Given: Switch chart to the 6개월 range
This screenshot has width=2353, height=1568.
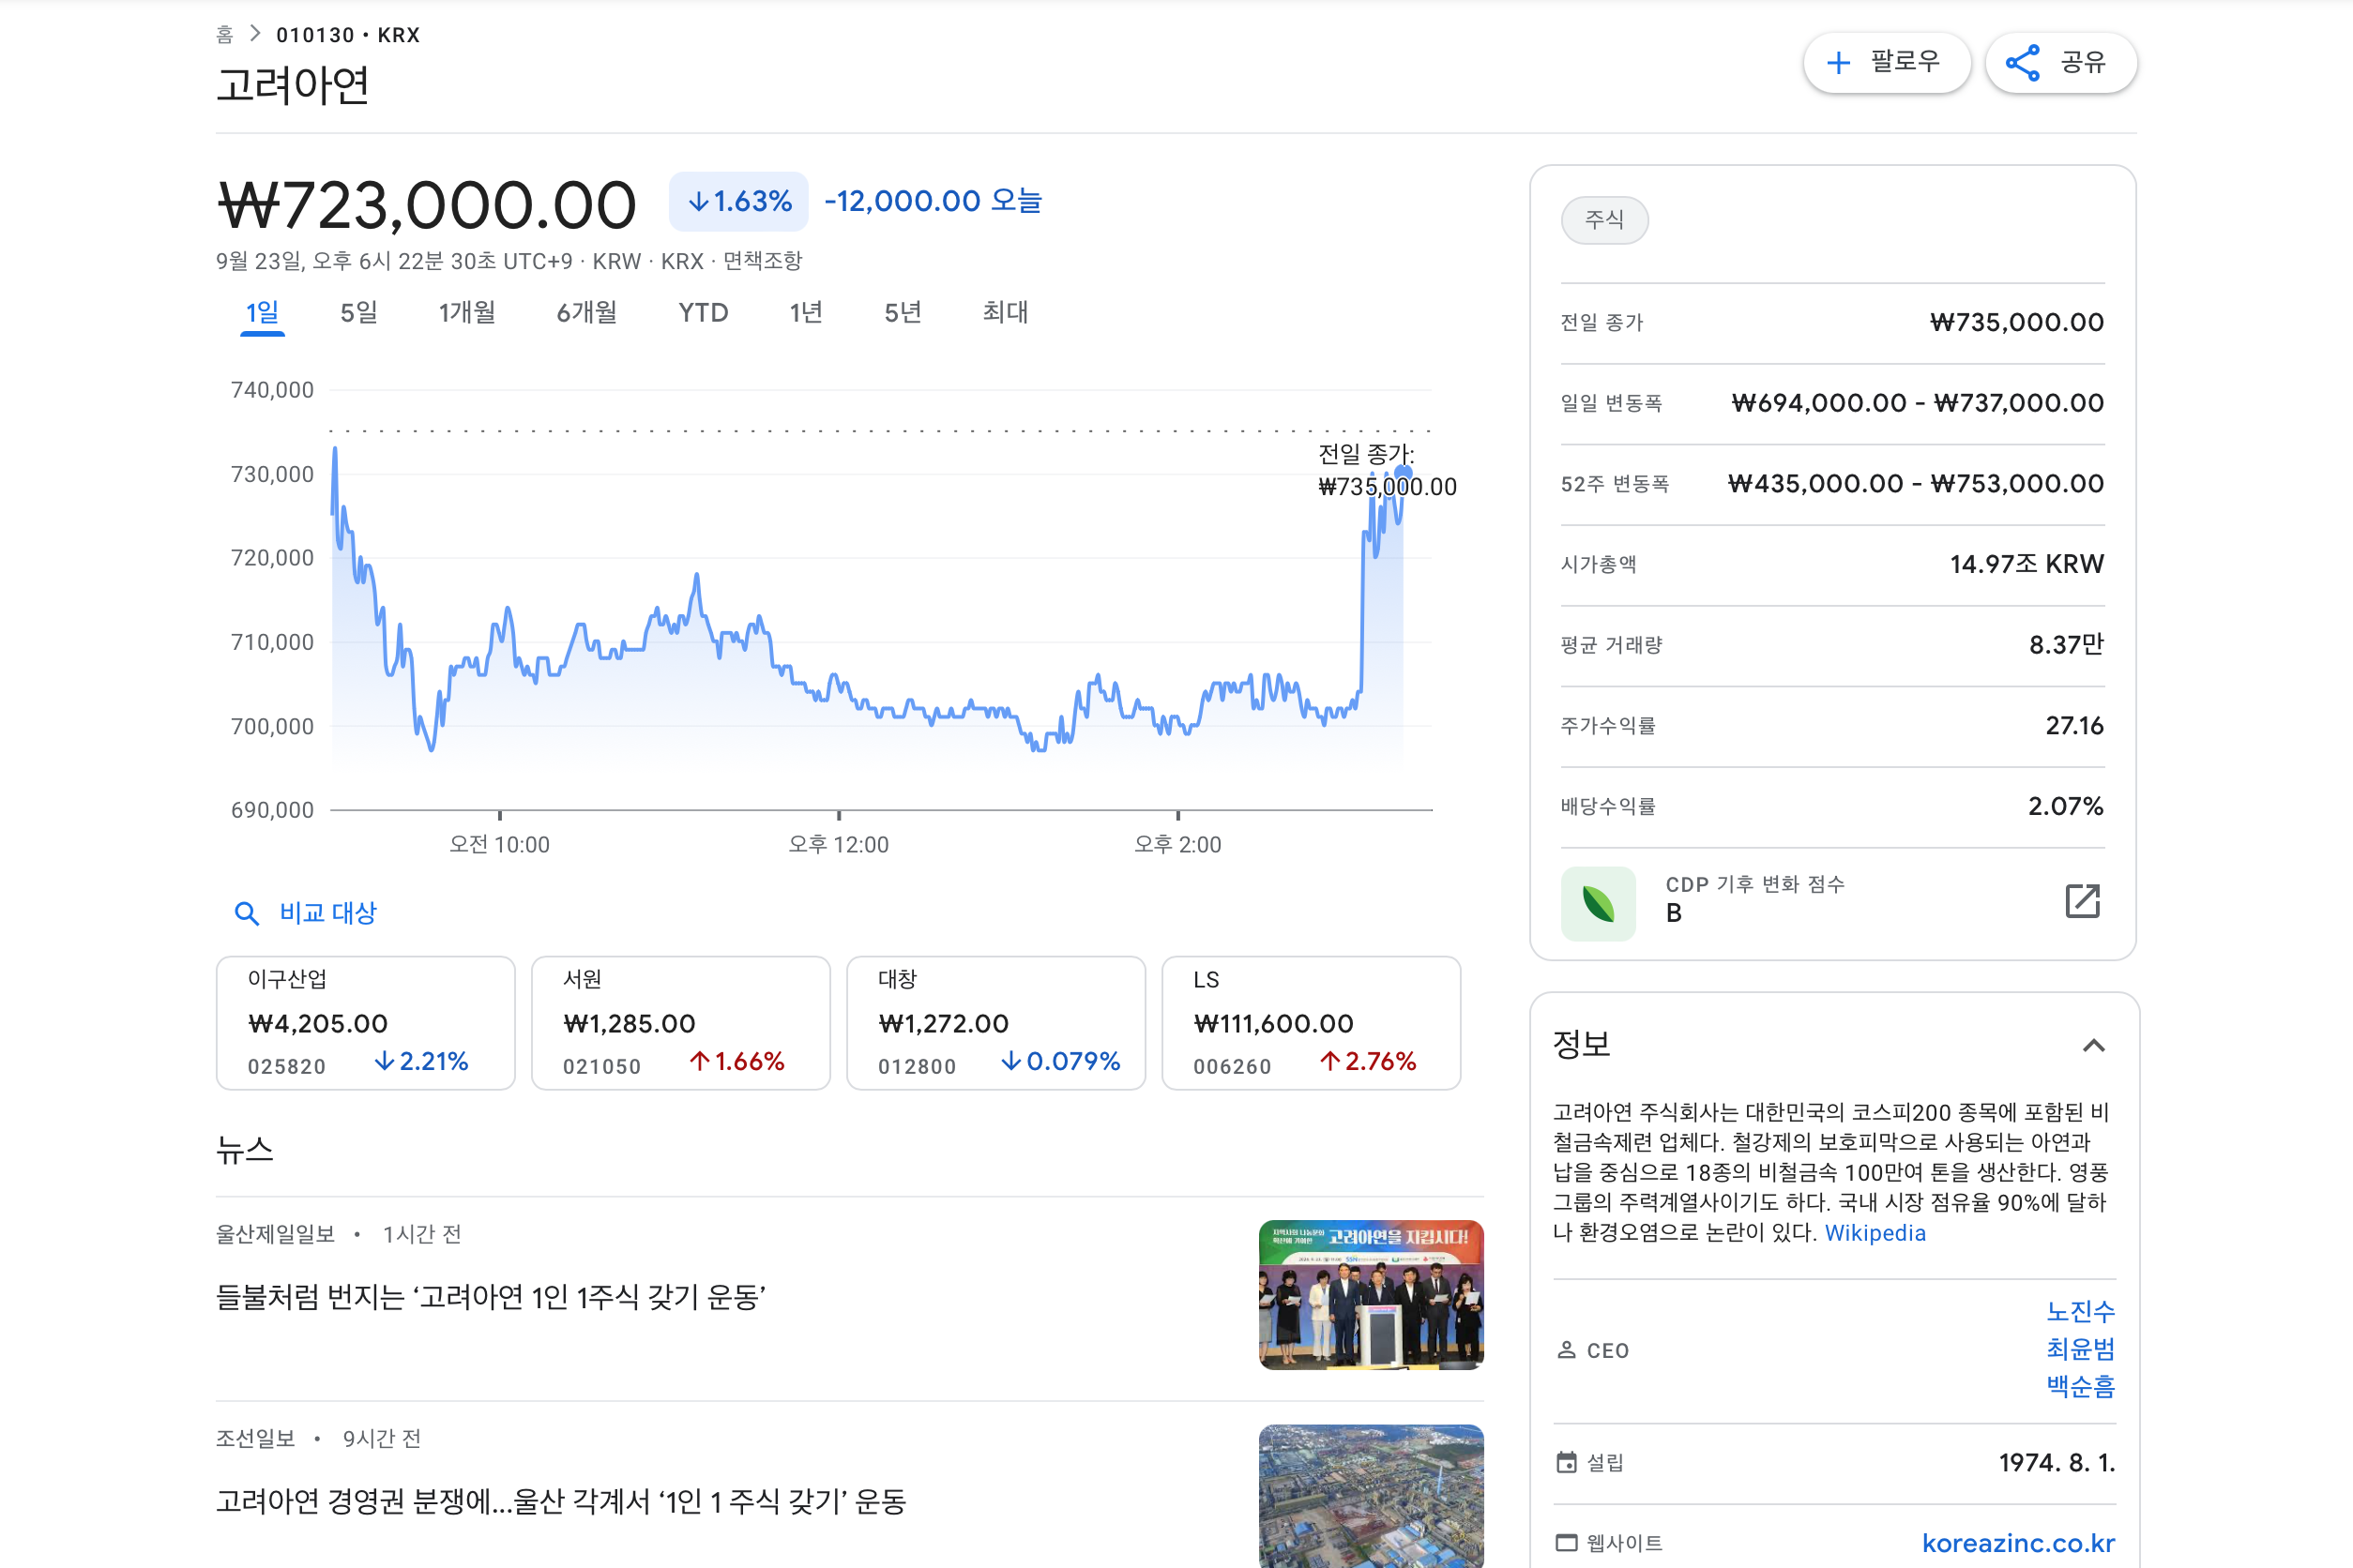Looking at the screenshot, I should pyautogui.click(x=587, y=313).
